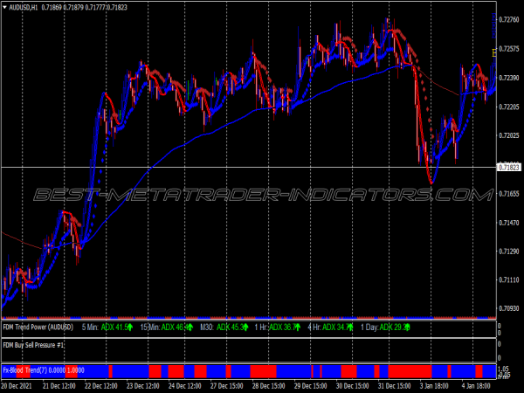This screenshot has height=393, width=524.
Task: Click the 0.71290 price scale label
Action: click(509, 251)
